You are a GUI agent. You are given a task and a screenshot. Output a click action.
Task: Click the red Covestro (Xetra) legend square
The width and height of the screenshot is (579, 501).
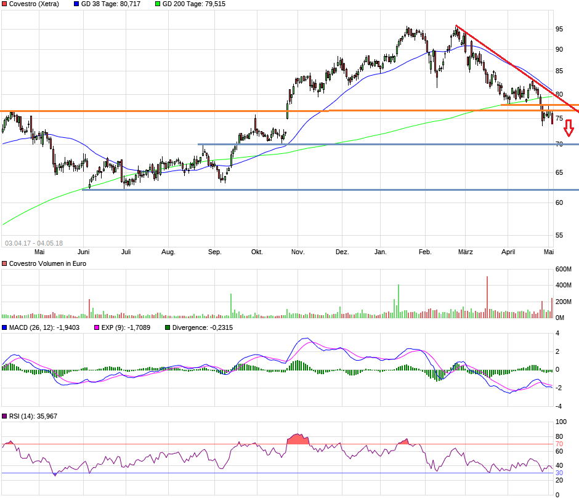[x=5, y=4]
